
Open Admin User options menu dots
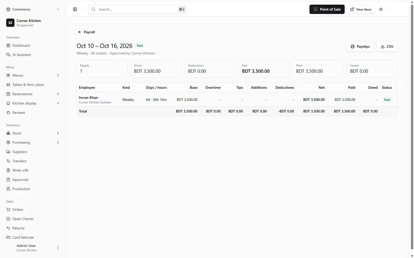pyautogui.click(x=58, y=248)
